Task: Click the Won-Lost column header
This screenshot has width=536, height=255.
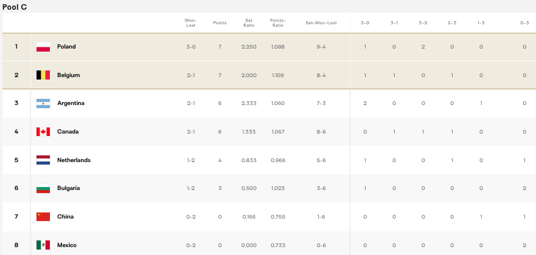Action: coord(191,23)
